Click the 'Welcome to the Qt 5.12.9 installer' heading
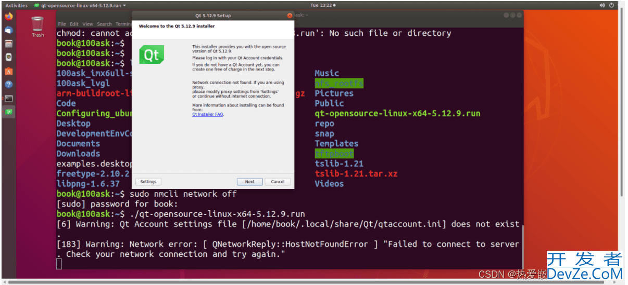628x285 pixels. 177,26
